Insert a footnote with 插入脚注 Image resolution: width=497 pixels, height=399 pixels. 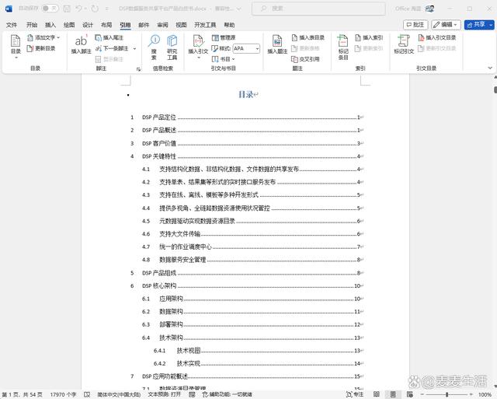81,44
